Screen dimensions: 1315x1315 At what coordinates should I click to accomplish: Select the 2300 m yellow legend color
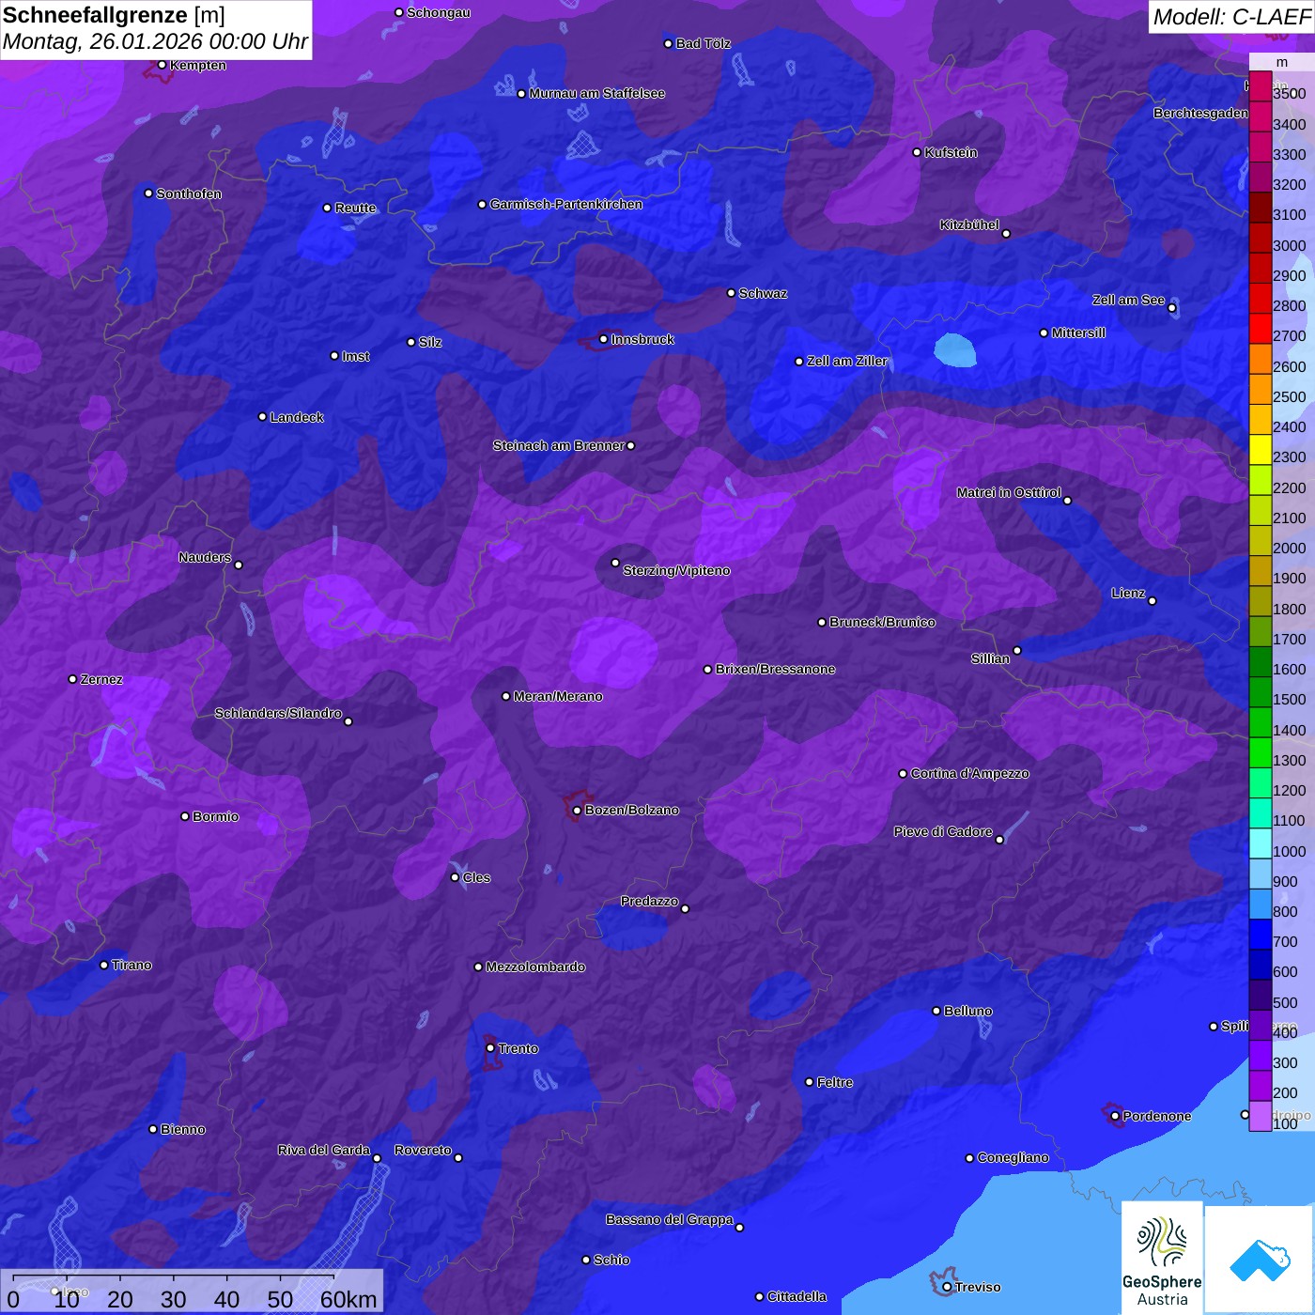(x=1261, y=449)
